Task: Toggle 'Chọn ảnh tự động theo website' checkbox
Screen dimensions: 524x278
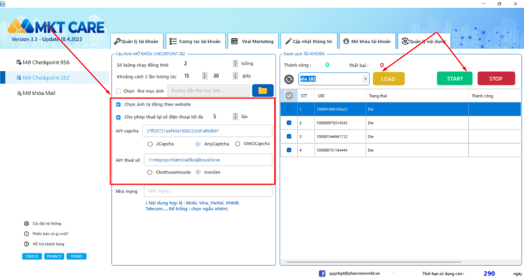Action: (x=119, y=105)
